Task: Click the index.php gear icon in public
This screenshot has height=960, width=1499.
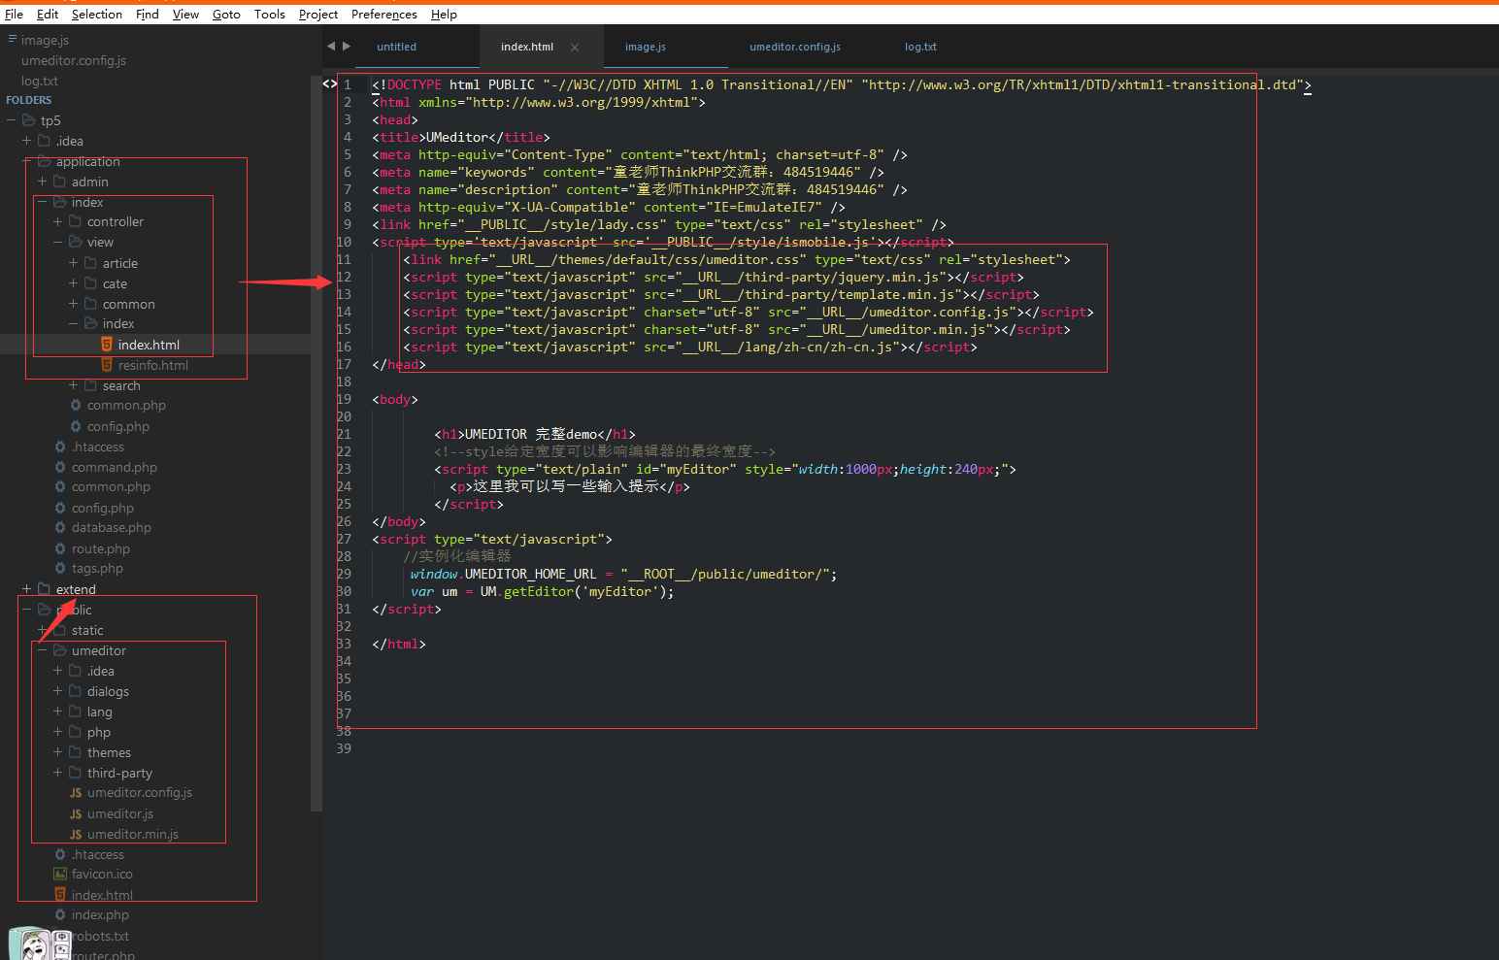Action: click(60, 914)
